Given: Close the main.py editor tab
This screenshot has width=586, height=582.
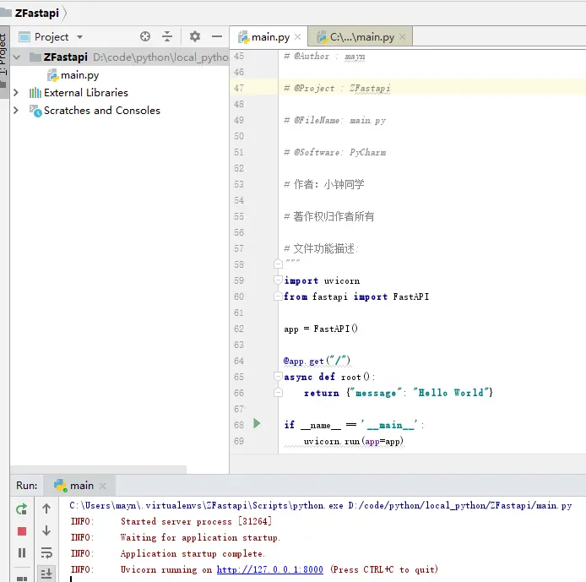Looking at the screenshot, I should (297, 36).
